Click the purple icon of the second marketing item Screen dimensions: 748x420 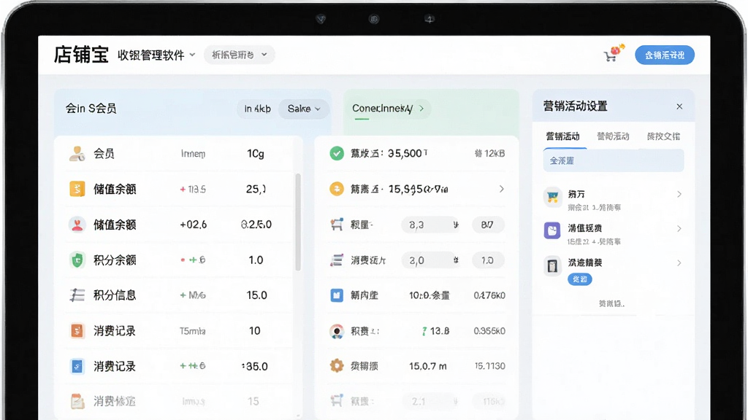tap(552, 231)
